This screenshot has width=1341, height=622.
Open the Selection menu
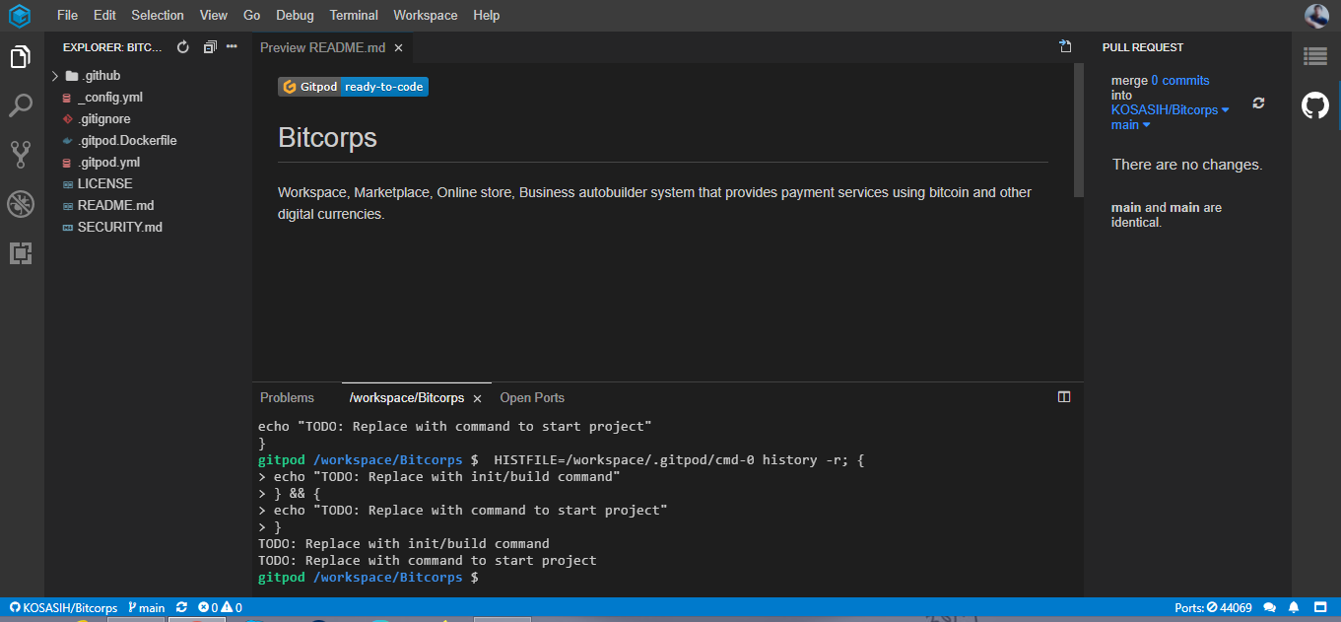click(x=158, y=16)
